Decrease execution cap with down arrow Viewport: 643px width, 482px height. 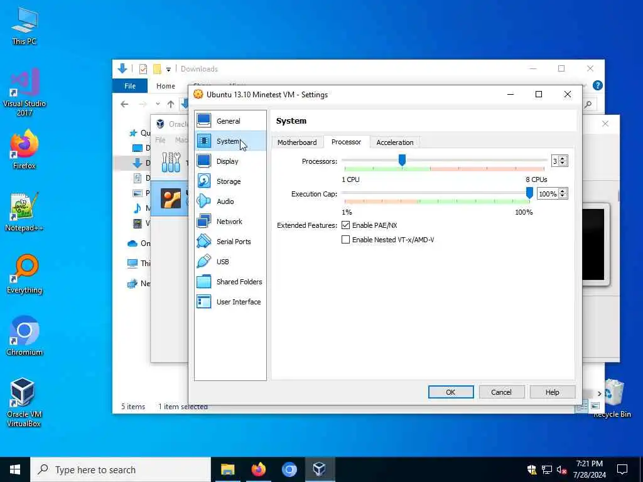pos(563,196)
